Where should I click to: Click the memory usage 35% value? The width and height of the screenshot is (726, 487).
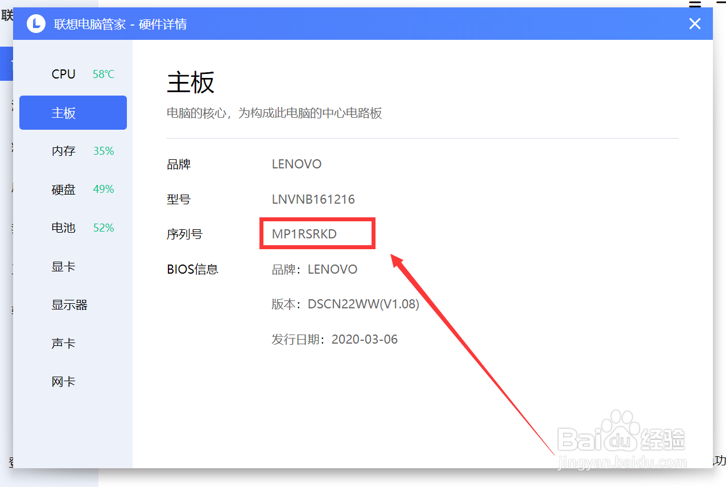(x=104, y=151)
